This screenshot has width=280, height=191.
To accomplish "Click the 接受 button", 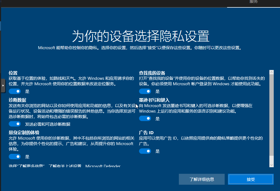I will (x=251, y=179).
